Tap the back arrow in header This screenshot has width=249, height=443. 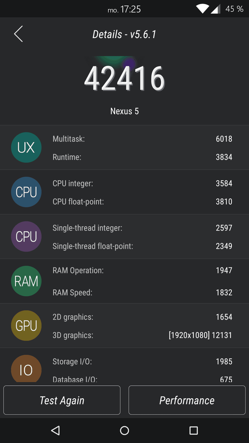[18, 34]
